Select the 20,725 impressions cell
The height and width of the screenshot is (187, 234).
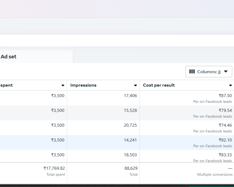point(130,125)
